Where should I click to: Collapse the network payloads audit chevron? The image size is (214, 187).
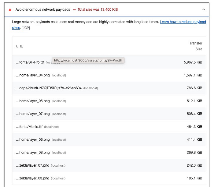pos(204,10)
